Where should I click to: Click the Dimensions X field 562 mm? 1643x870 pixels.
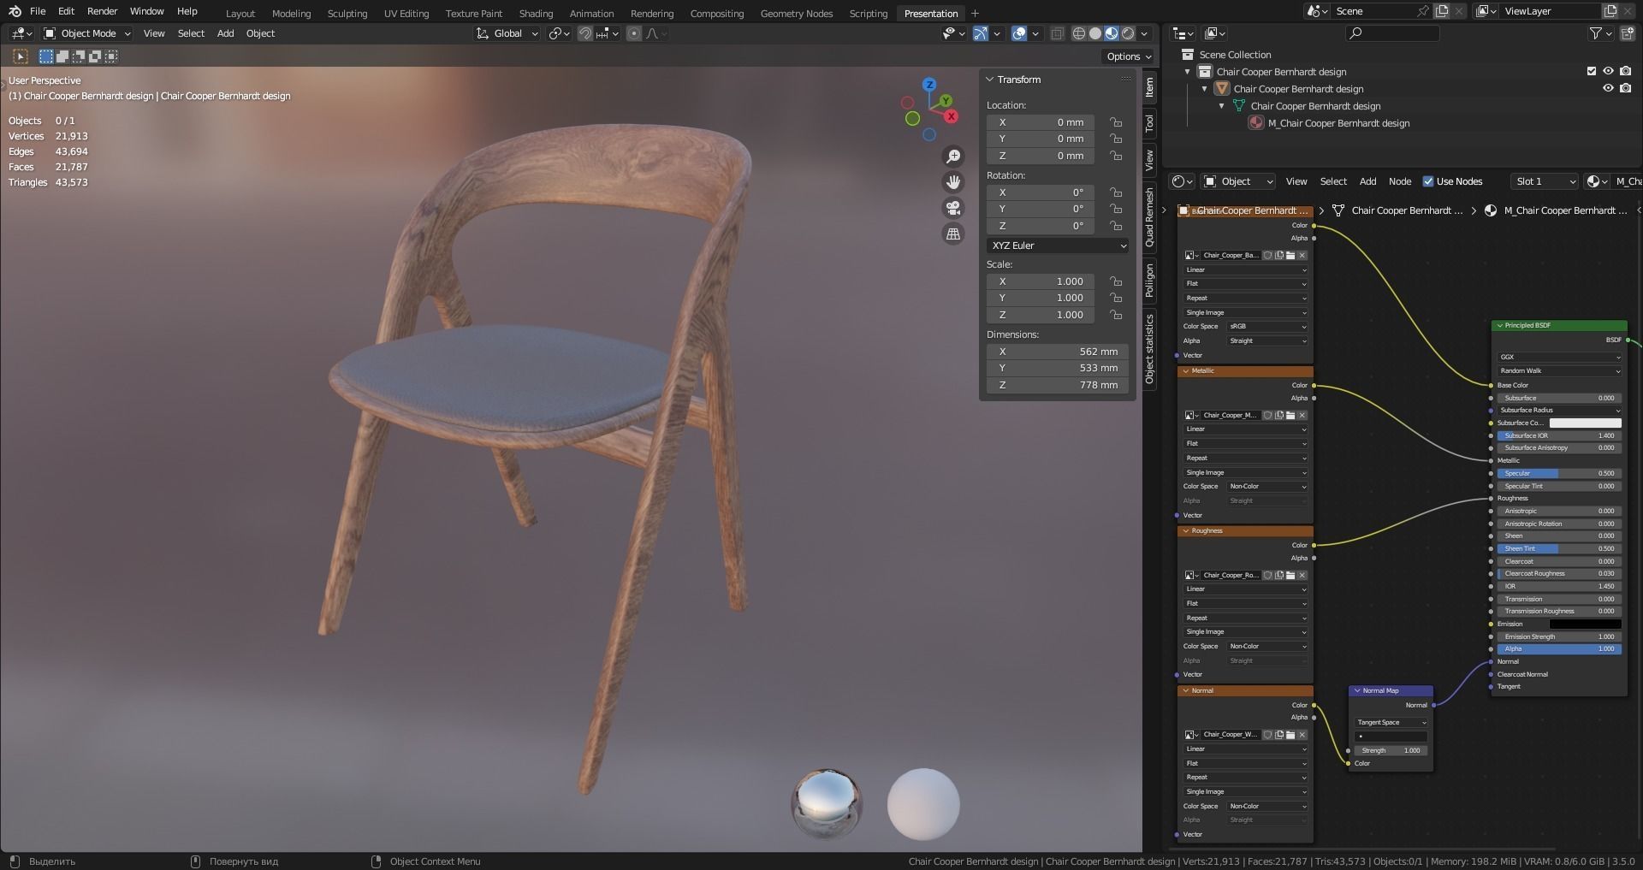click(1058, 352)
